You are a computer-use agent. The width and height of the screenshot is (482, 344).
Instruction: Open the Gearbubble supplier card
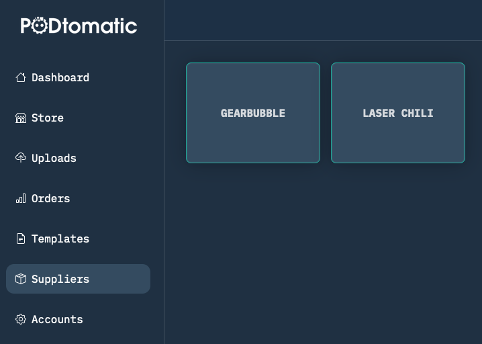click(253, 113)
